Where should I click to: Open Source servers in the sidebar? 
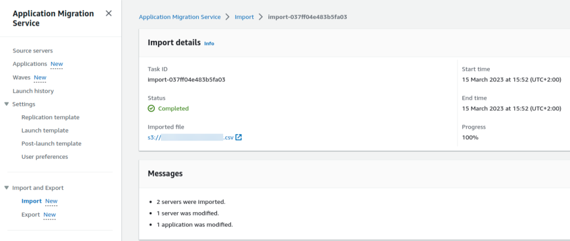pyautogui.click(x=33, y=51)
